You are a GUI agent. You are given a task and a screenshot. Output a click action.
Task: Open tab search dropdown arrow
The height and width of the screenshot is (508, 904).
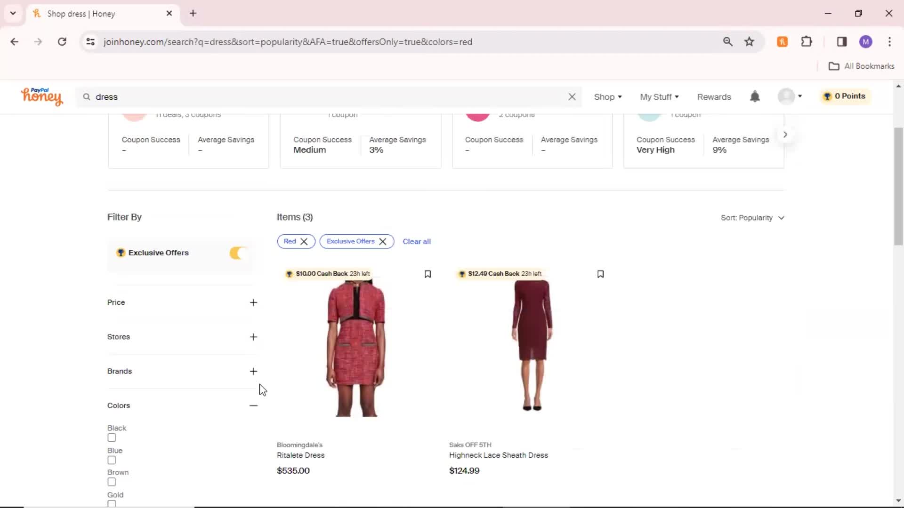(13, 13)
